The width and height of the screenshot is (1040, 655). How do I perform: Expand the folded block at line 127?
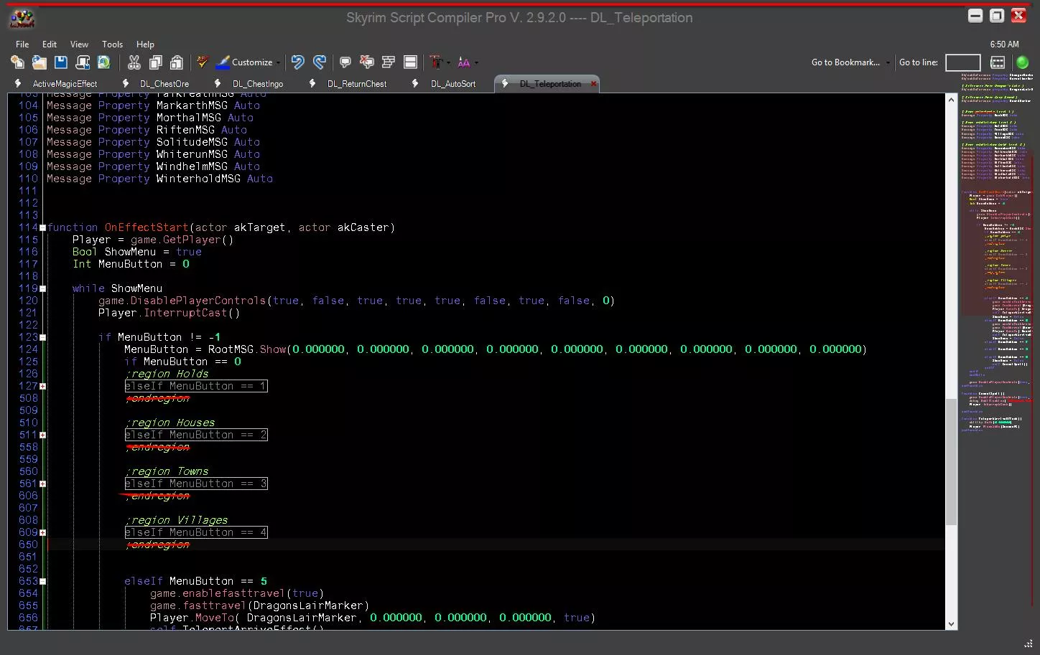42,386
